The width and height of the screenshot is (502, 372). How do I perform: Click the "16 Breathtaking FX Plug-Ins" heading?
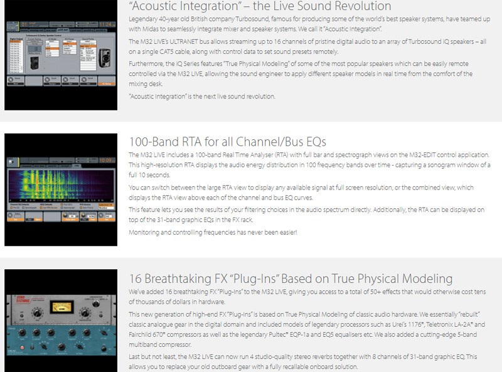pyautogui.click(x=291, y=279)
